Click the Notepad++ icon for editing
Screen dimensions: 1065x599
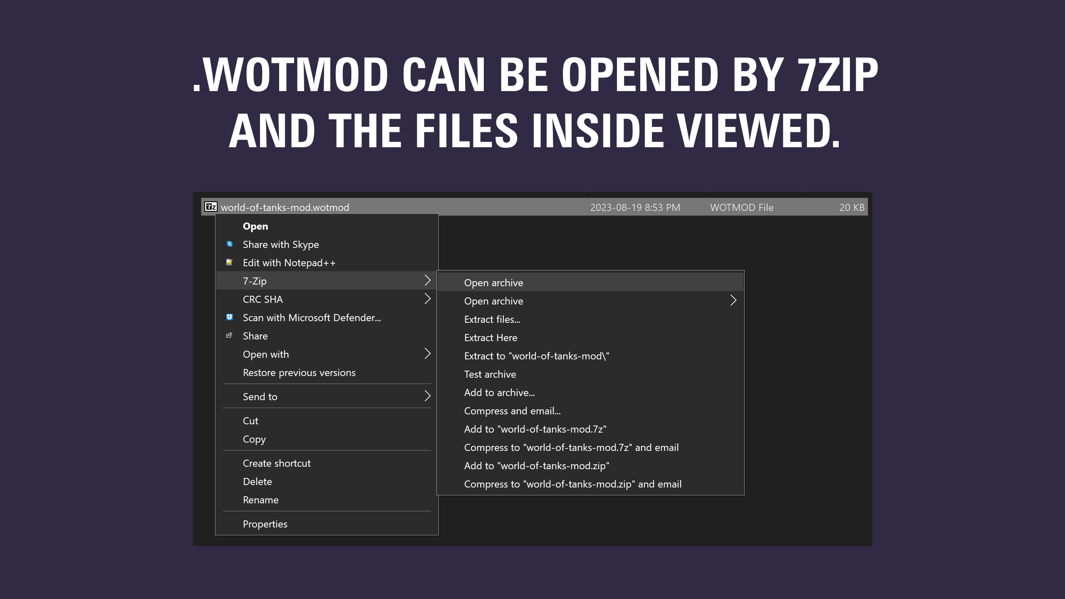coord(229,262)
